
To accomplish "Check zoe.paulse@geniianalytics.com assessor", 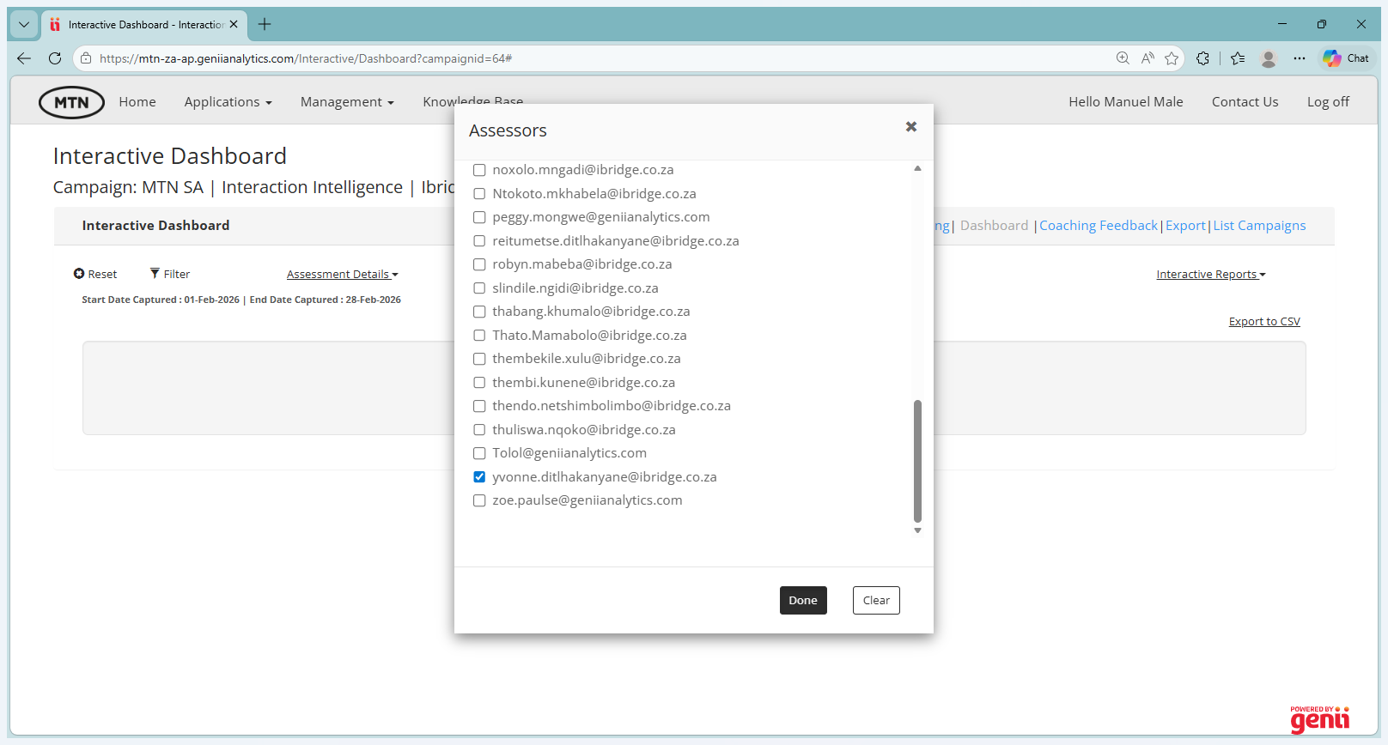I will (479, 500).
